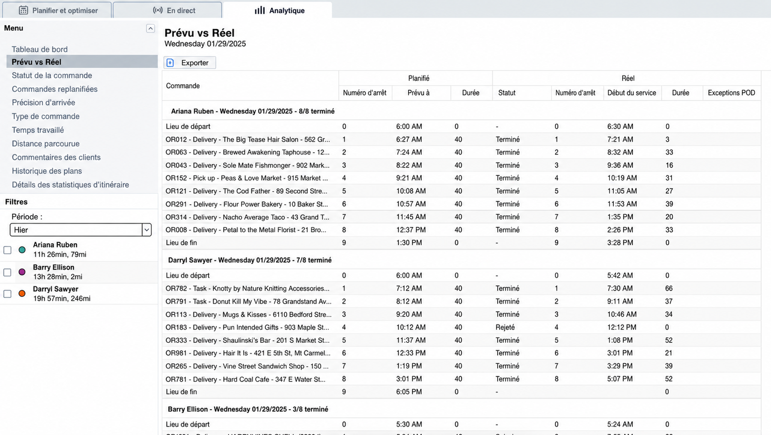Tick the checkbox for Barry Ellison
Screen dimensions: 771x435
[7, 272]
